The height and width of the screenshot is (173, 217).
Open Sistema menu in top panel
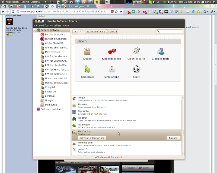pos(35,2)
